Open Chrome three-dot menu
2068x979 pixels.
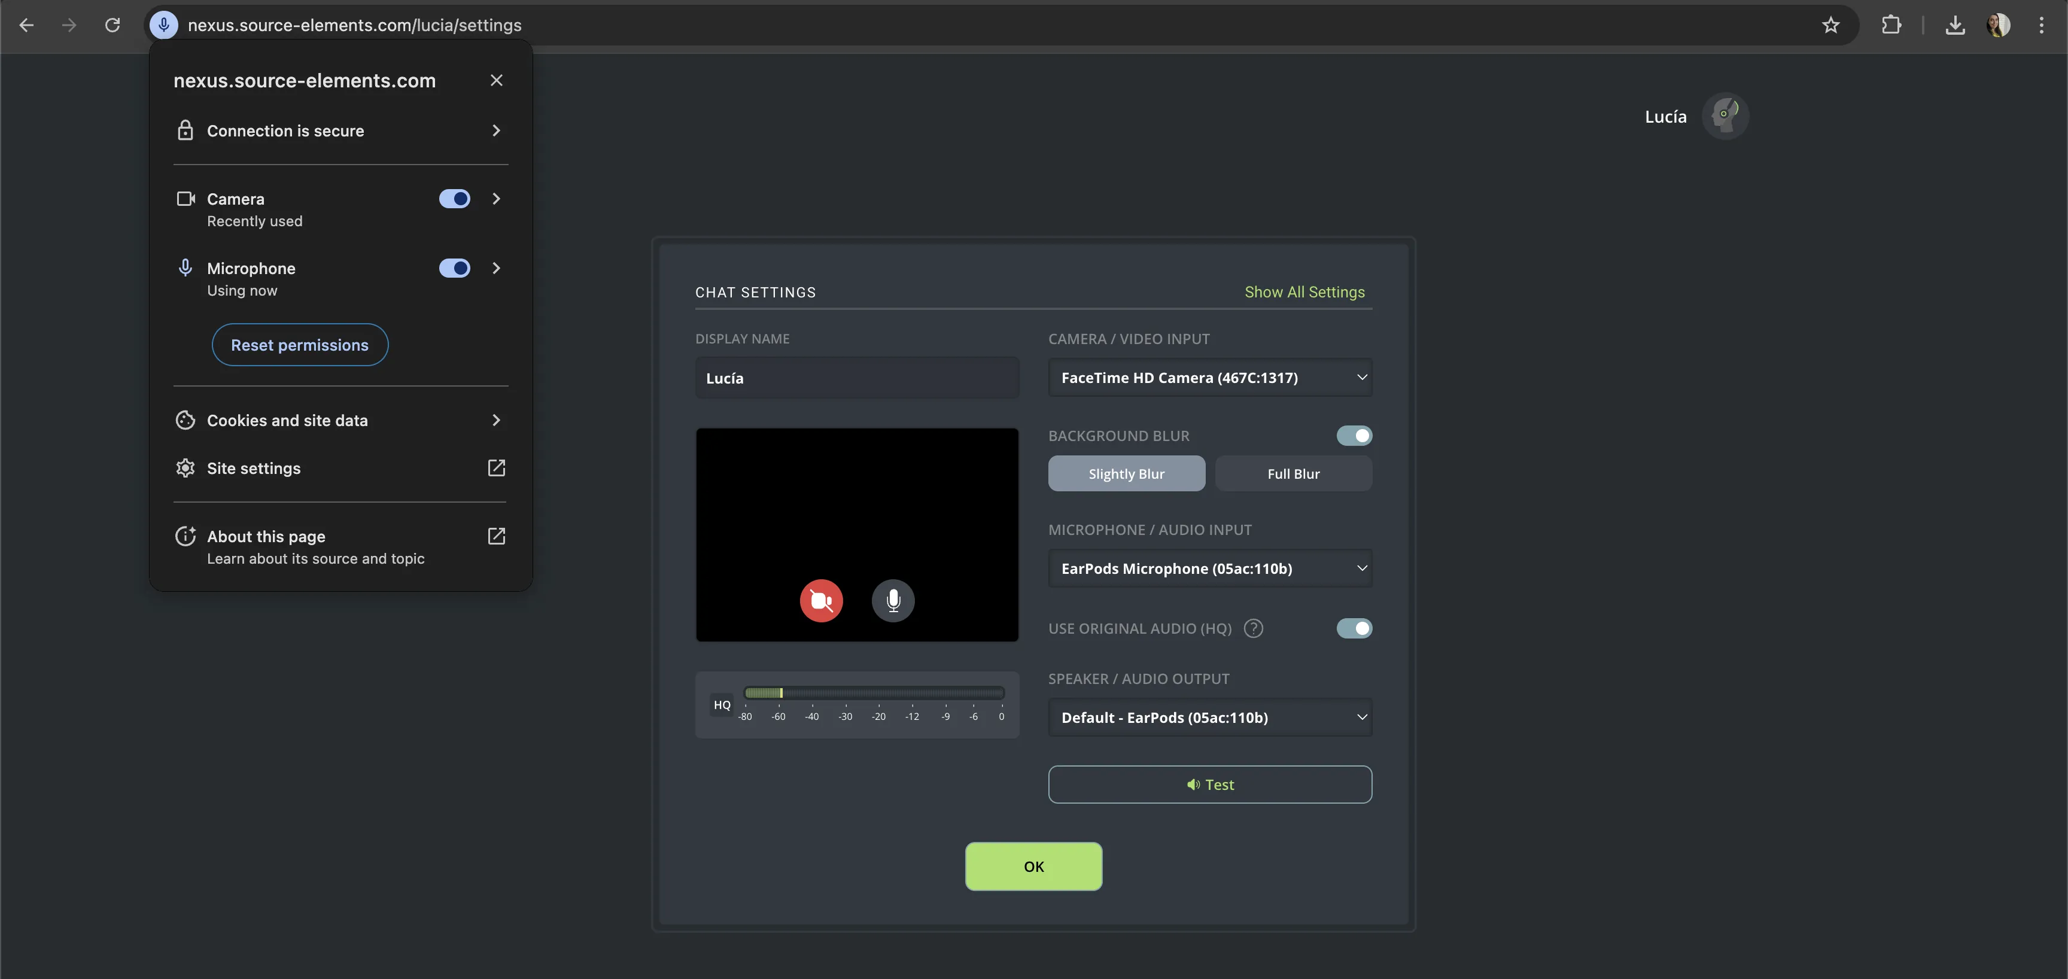point(2042,25)
